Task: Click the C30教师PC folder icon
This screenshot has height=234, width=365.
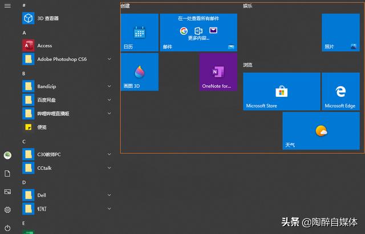Action: (28, 154)
